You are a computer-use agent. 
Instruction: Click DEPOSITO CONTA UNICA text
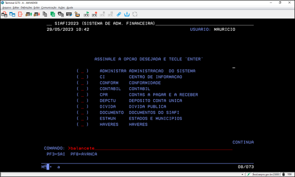tap(155, 101)
